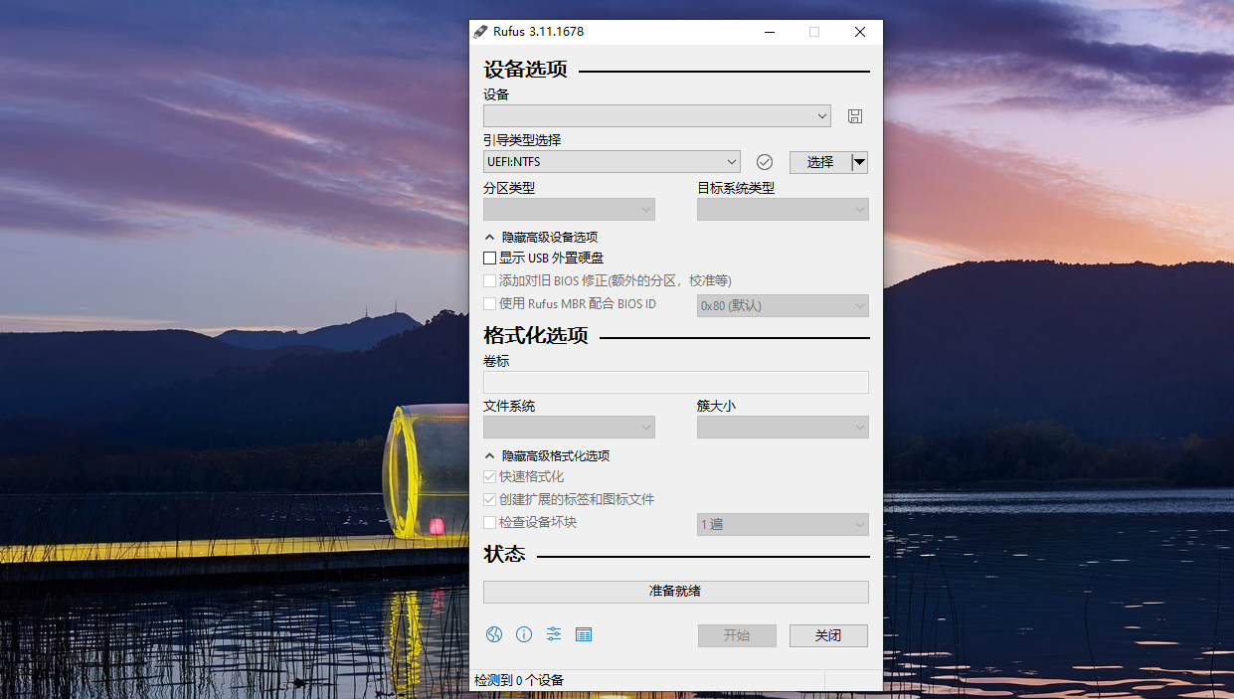
Task: Open the About info icon
Action: coord(524,634)
